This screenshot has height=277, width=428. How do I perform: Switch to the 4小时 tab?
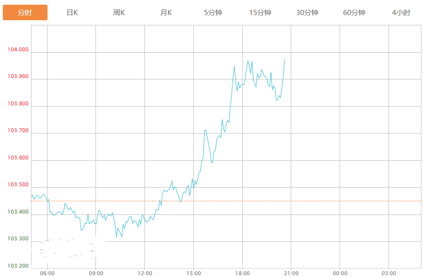pyautogui.click(x=401, y=13)
